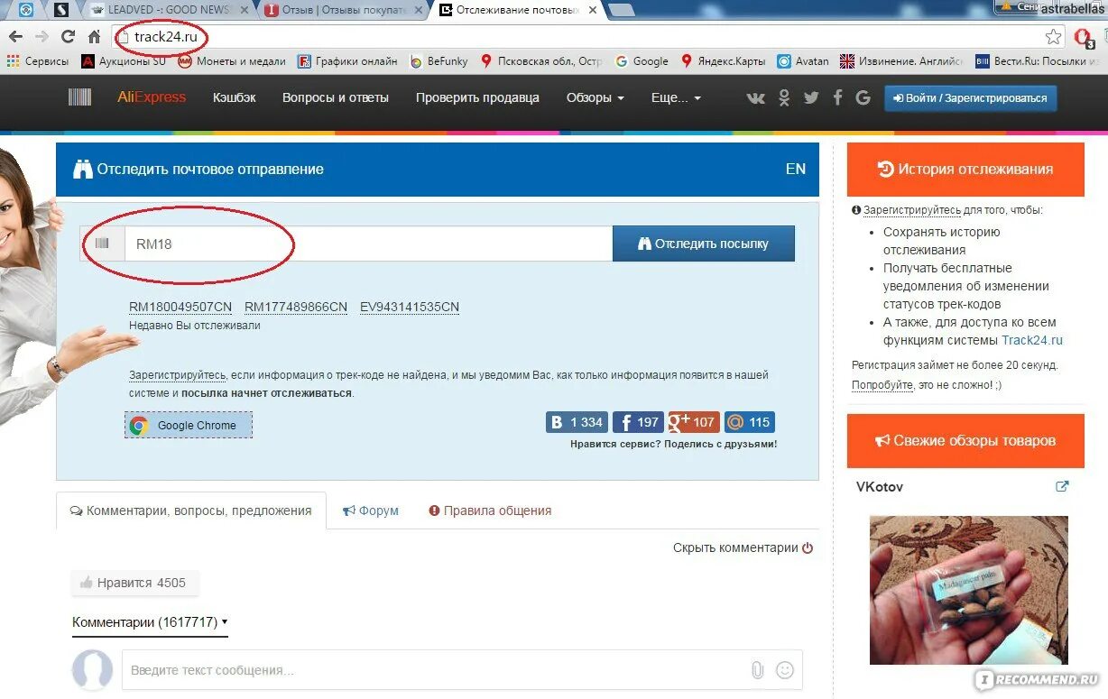1108x699 pixels.
Task: Click Зарегистрируйтесь link under tracking field
Action: [x=178, y=374]
